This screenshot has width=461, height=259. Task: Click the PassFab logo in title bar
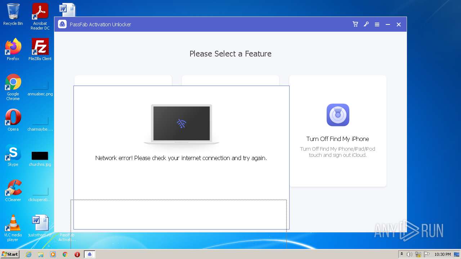[x=62, y=24]
